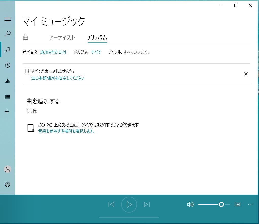Screen dimensions: 259x224
Task: Select the My Music note icon
Action: pos(8,49)
